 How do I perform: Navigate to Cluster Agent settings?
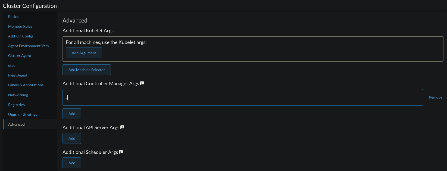pos(20,55)
